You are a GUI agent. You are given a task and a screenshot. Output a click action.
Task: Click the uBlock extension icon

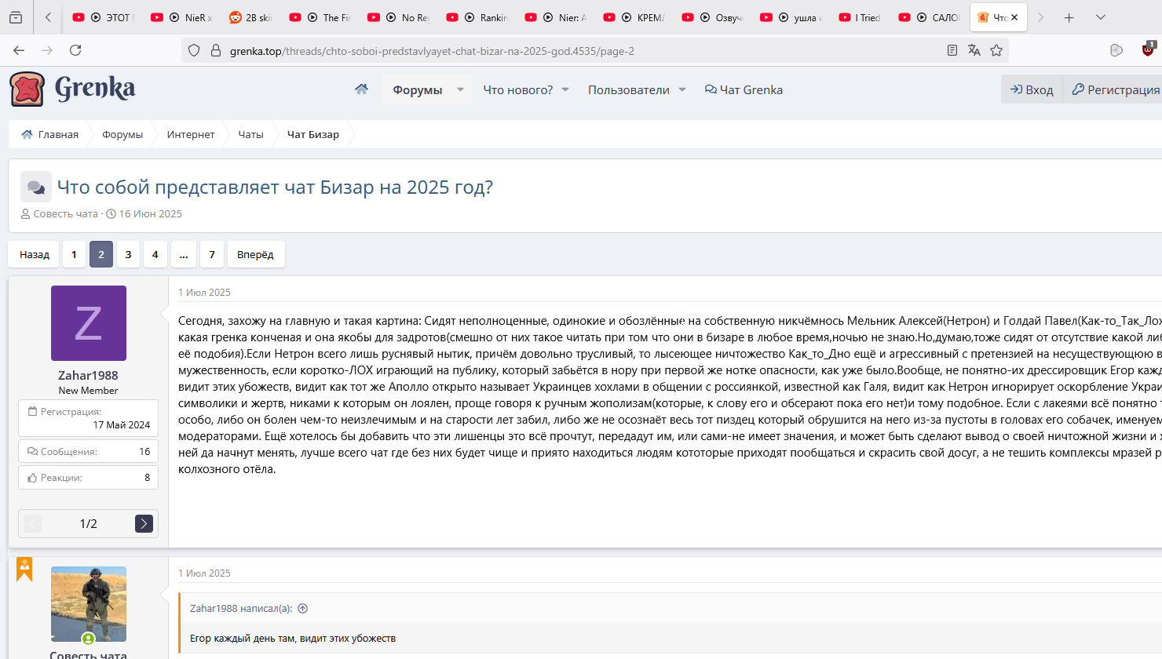click(x=1148, y=49)
